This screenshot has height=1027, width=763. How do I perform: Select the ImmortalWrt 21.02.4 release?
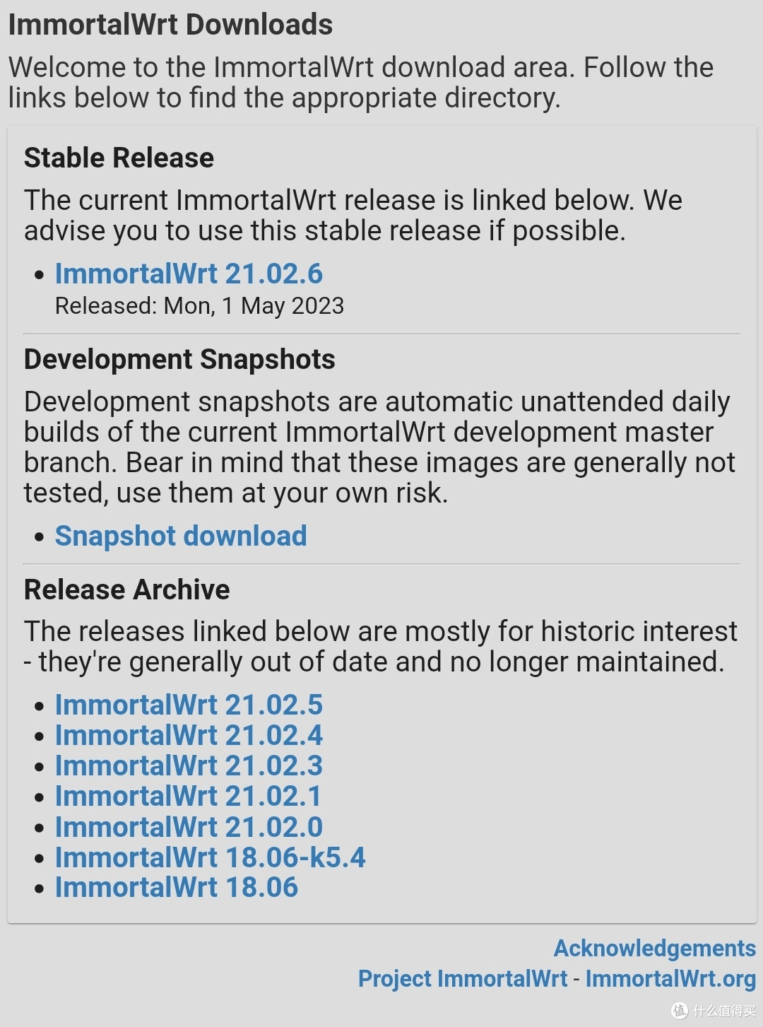189,736
